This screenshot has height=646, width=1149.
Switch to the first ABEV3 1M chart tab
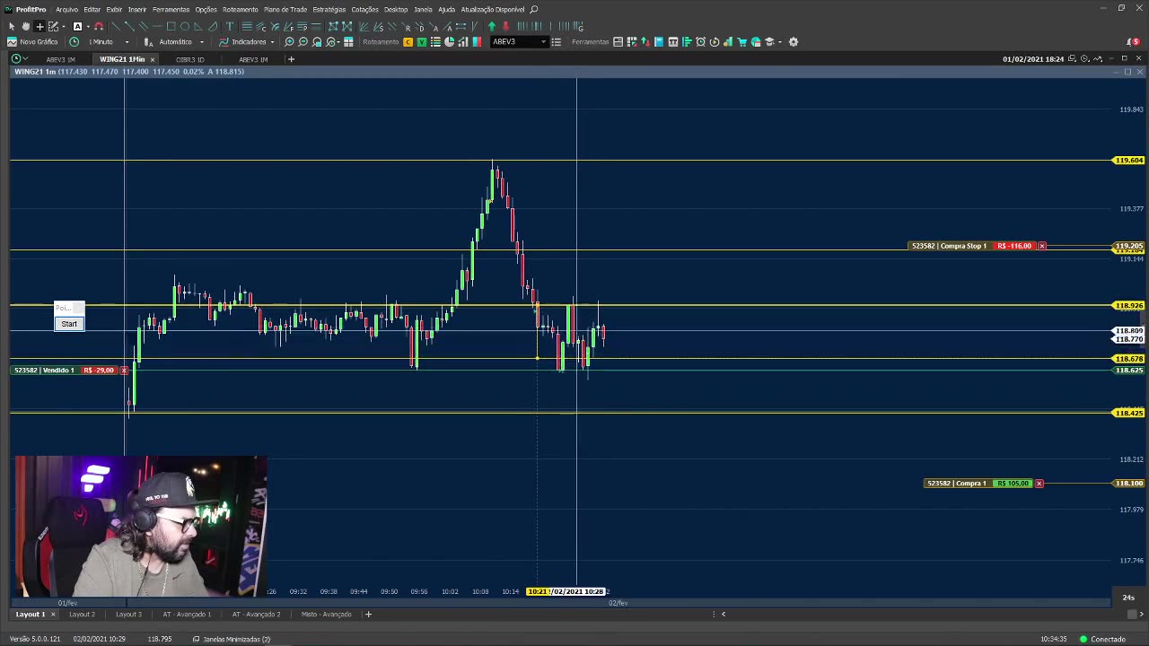tap(60, 59)
